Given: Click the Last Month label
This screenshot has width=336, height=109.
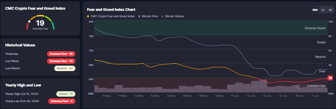Looking at the screenshot, I should click(x=13, y=68).
